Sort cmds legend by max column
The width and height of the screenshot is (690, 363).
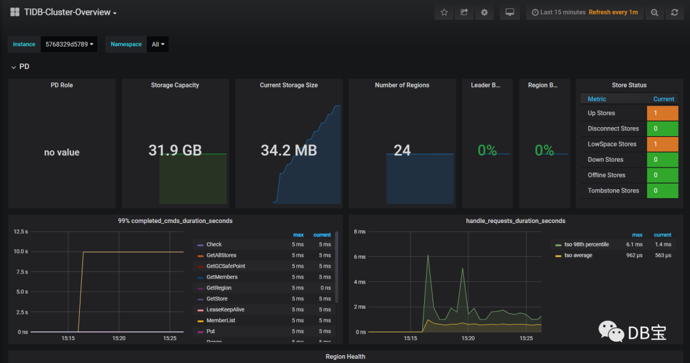(298, 235)
